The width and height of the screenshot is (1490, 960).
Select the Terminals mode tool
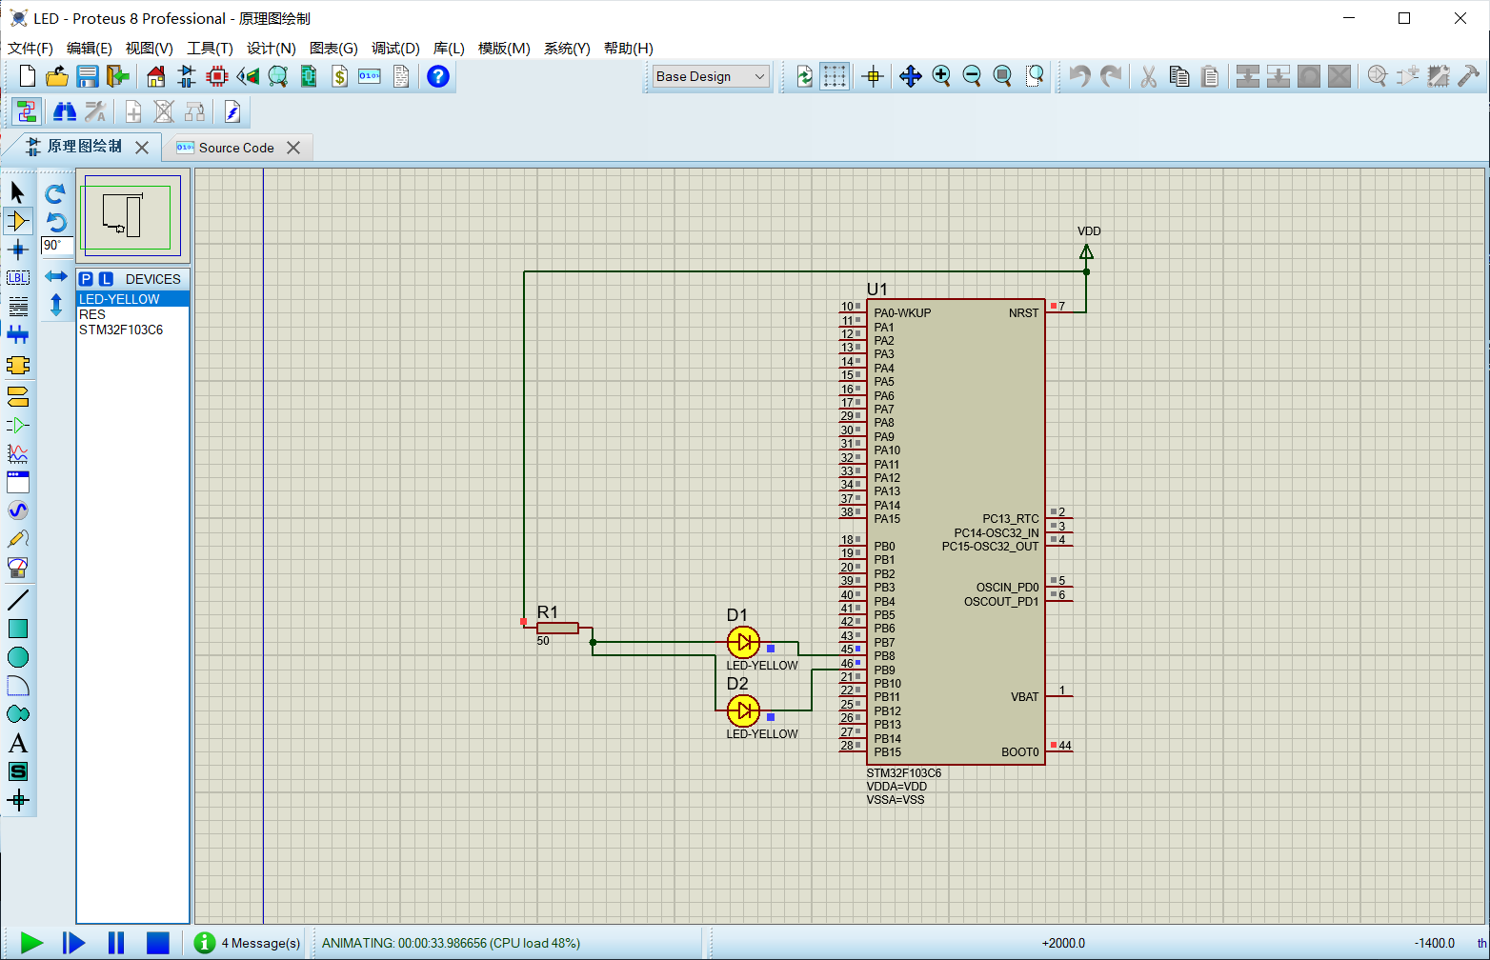point(18,397)
